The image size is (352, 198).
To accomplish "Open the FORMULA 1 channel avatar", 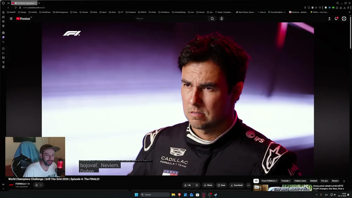I will (x=11, y=185).
